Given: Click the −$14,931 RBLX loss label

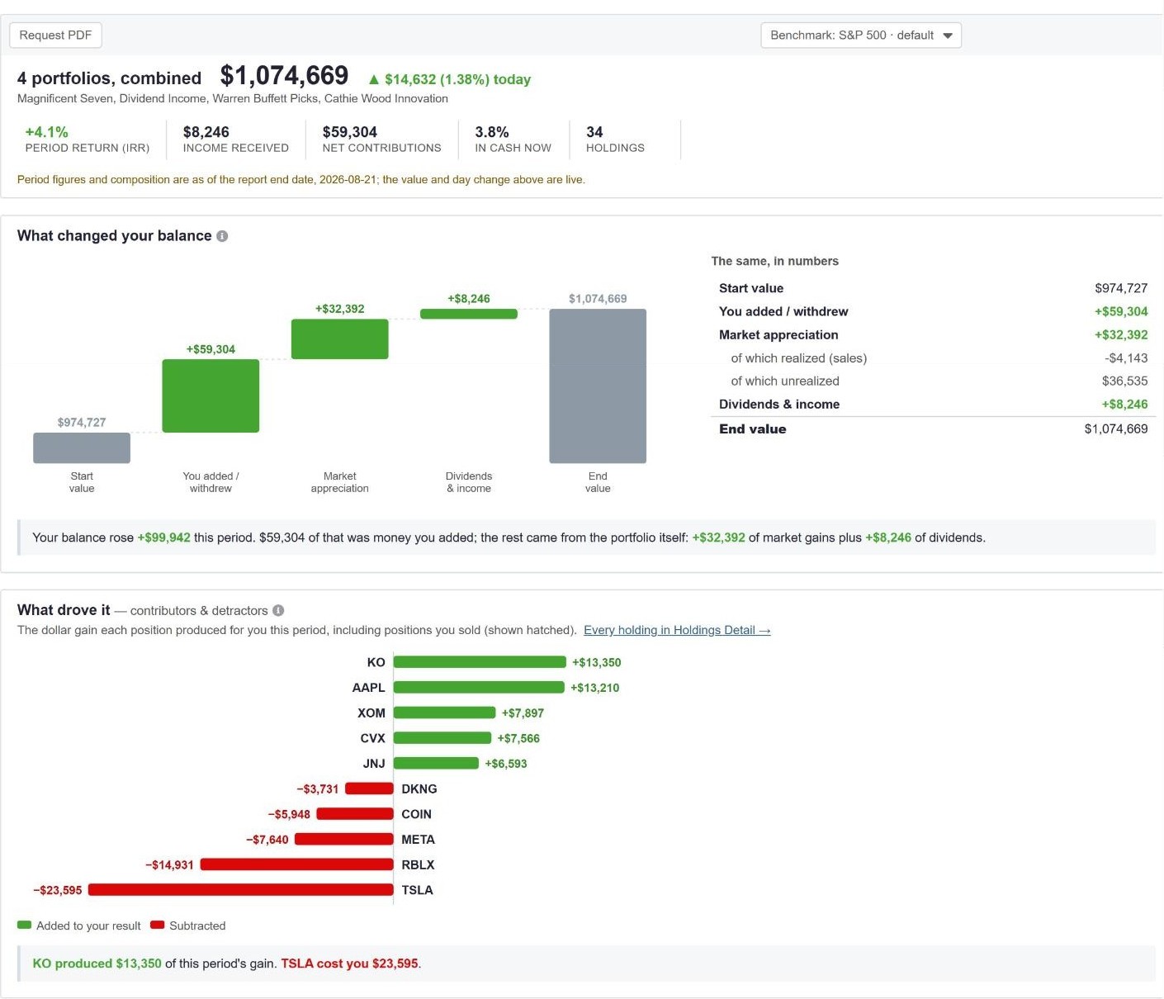Looking at the screenshot, I should click(169, 864).
